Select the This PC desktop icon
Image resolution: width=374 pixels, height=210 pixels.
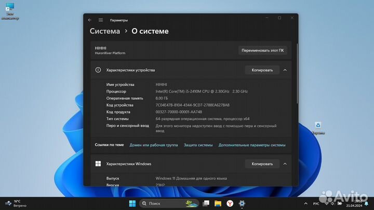10,11
